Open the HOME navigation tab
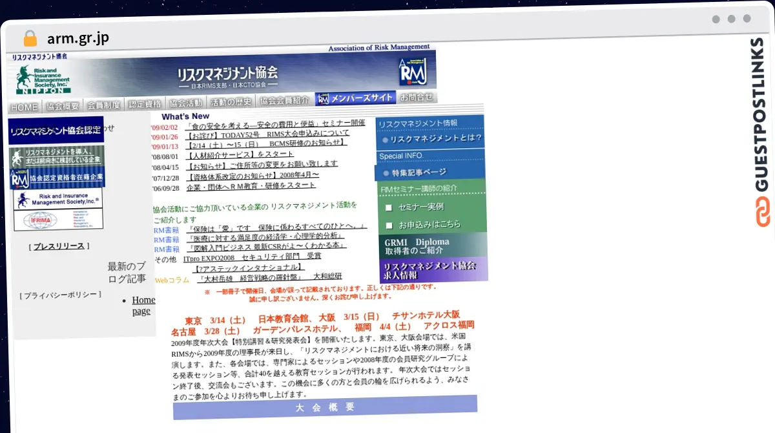Viewport: 775px width, 433px height. click(x=24, y=107)
